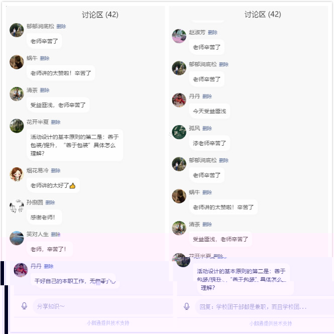Focus the 回复：学校团干部 reply input field

coord(264,307)
